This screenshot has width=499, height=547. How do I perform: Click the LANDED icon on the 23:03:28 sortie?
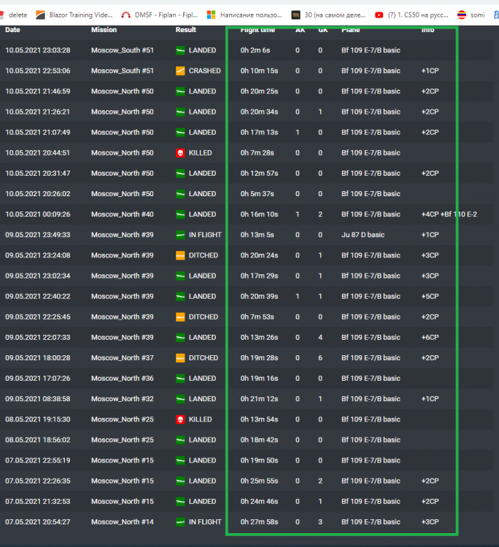(x=180, y=50)
